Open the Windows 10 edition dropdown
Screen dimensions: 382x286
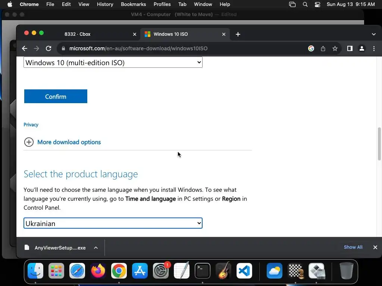[113, 62]
